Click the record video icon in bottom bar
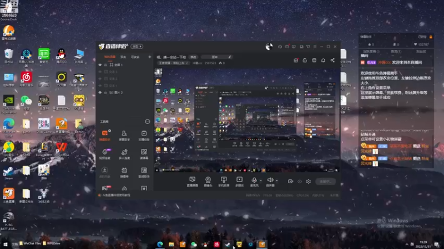Image resolution: width=444 pixels, height=249 pixels. tap(290, 181)
